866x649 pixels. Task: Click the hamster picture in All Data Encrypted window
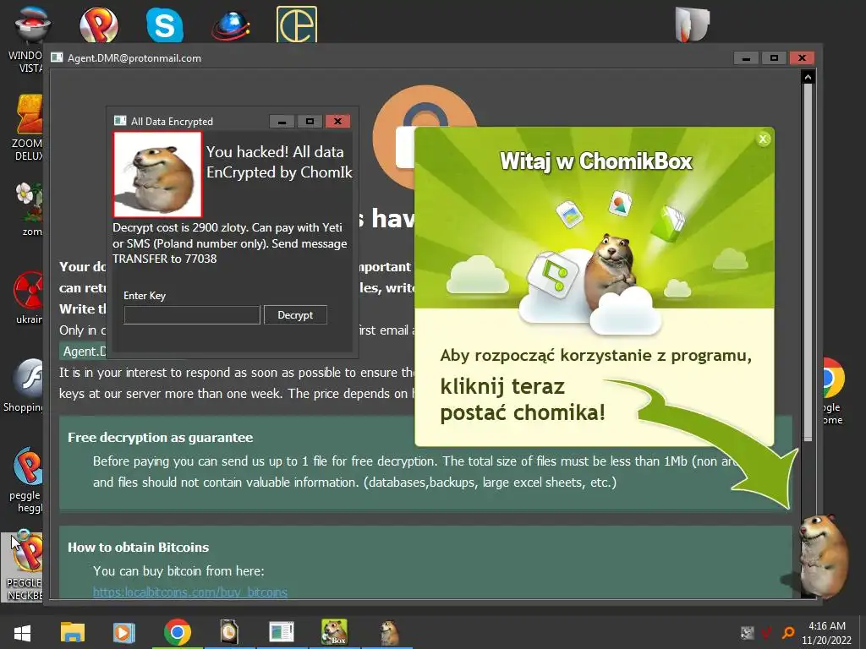pyautogui.click(x=158, y=174)
